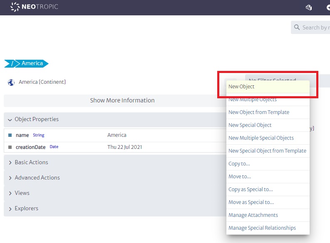Click the globe icon beside America [Continent]
Viewport: 330px width, 243px height.
[11, 82]
